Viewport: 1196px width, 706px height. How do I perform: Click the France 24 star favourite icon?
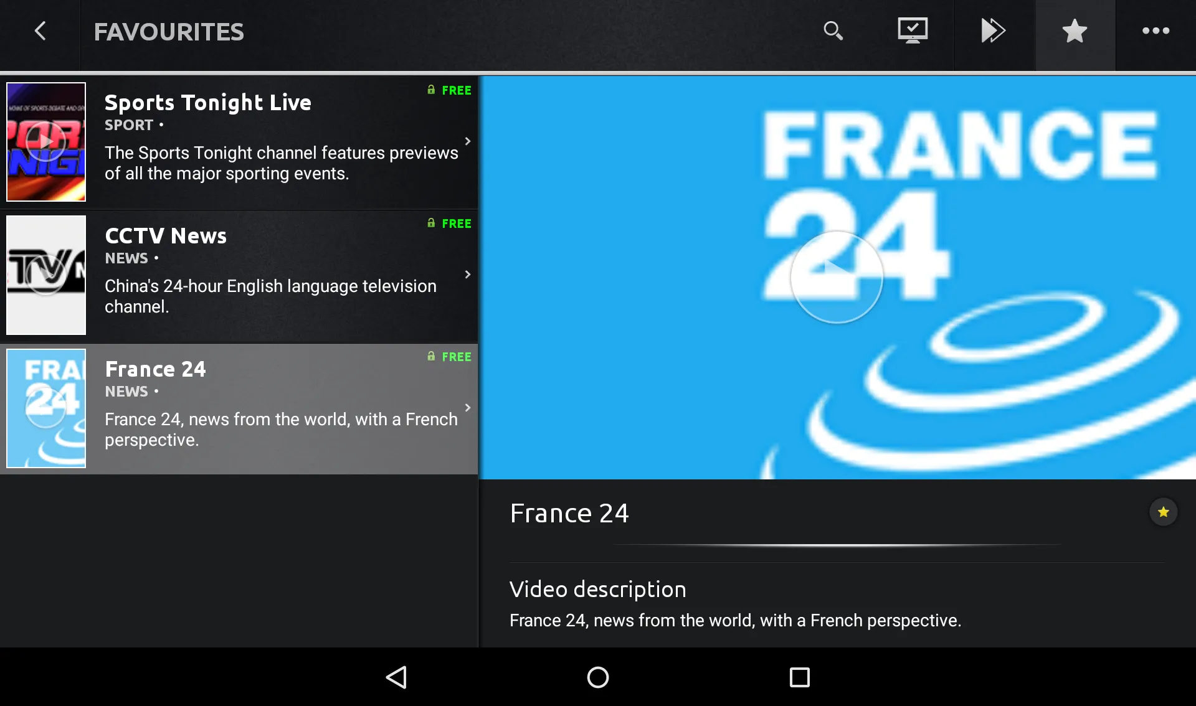click(1164, 512)
